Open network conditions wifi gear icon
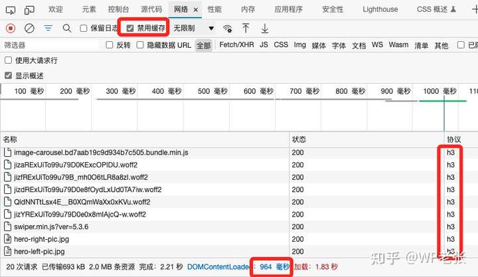Viewport: 478px width, 277px height. tap(228, 29)
